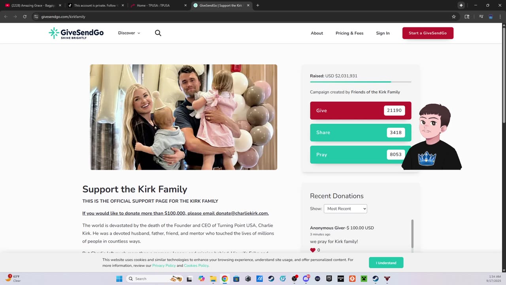
Task: Click the weather widget in taskbar
Action: (13, 279)
